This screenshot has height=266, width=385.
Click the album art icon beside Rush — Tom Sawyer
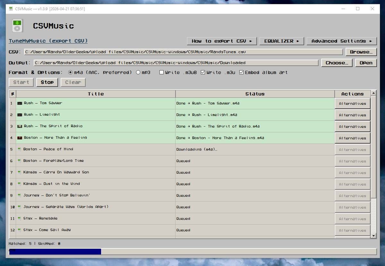point(20,103)
